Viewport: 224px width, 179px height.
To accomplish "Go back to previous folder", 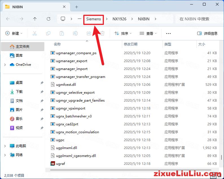I will click(8, 19).
